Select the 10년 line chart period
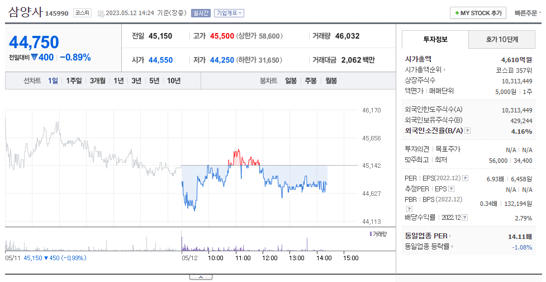Viewport: 546px width, 282px height. point(174,81)
